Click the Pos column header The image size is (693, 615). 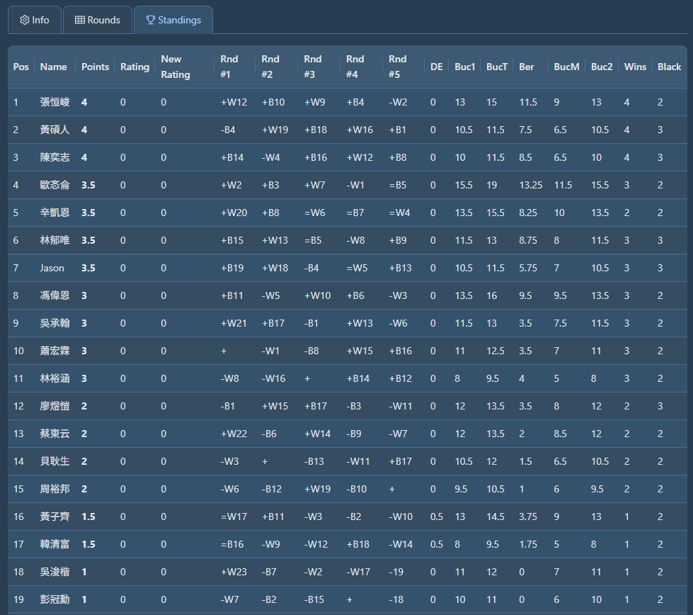coord(21,67)
